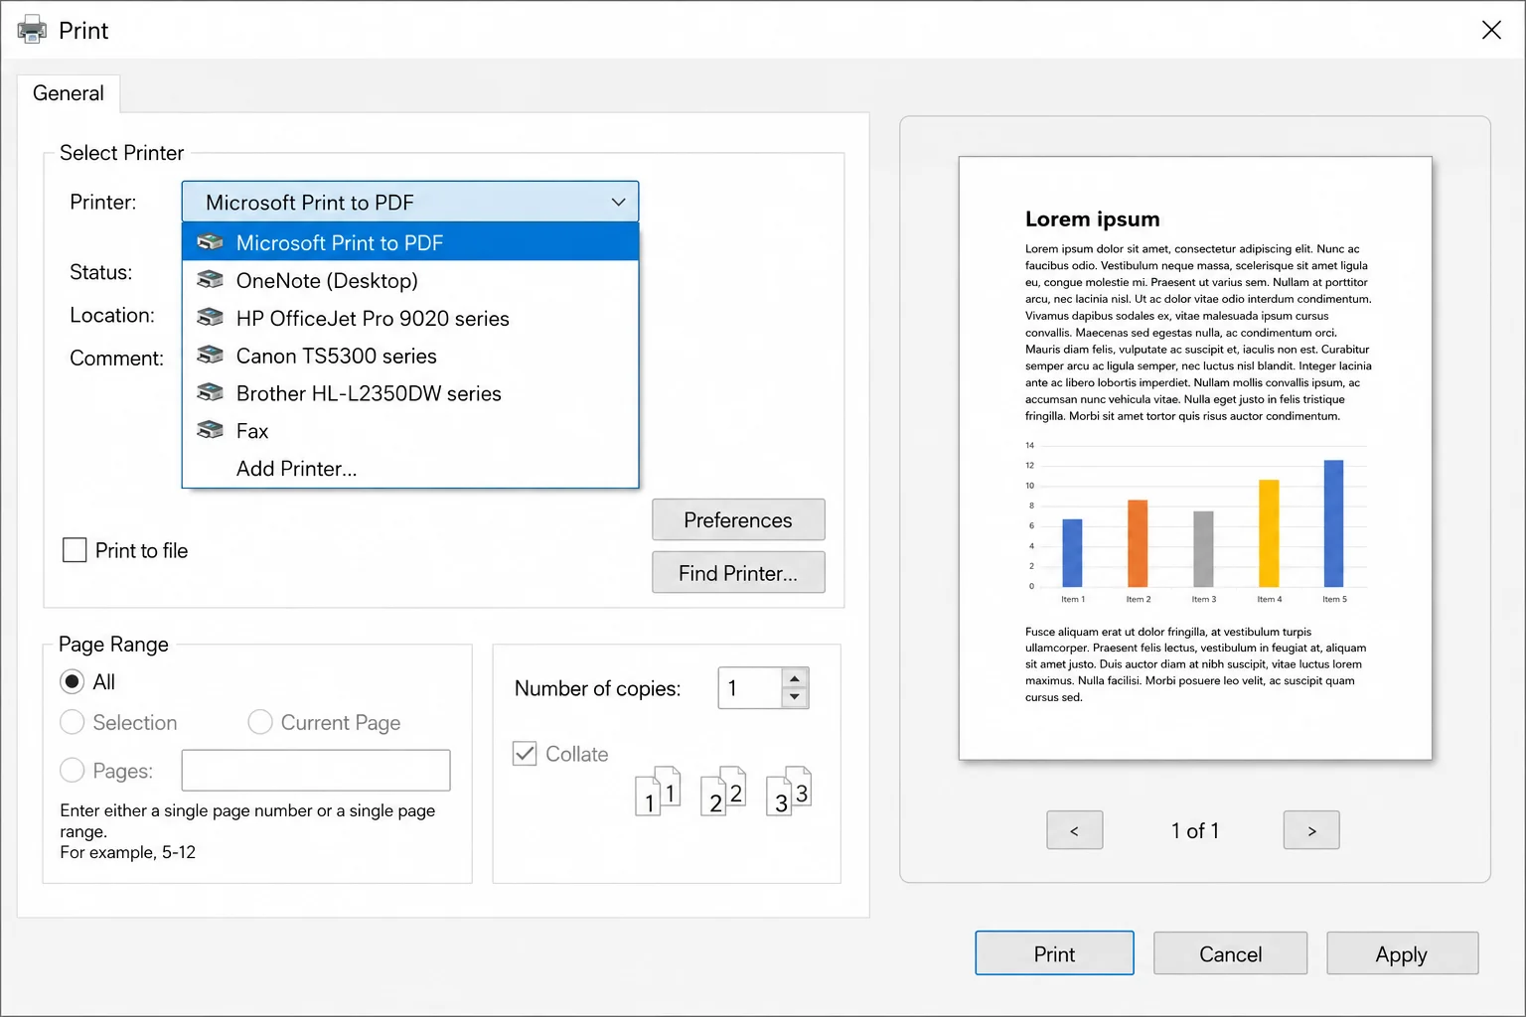Click printer icon beside Brother HL-L2350DW series
This screenshot has height=1017, width=1526.
point(210,393)
